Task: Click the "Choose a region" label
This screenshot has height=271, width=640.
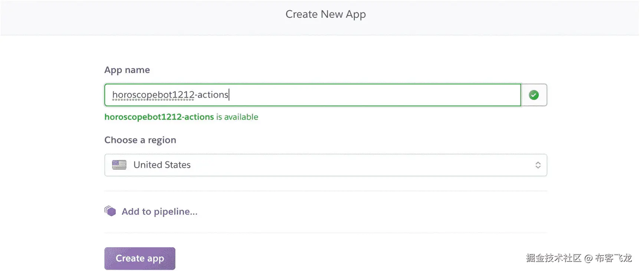Action: 140,140
